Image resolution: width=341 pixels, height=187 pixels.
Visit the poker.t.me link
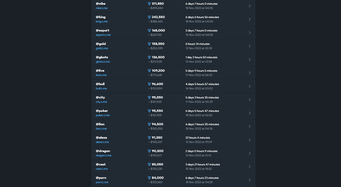pyautogui.click(x=103, y=115)
